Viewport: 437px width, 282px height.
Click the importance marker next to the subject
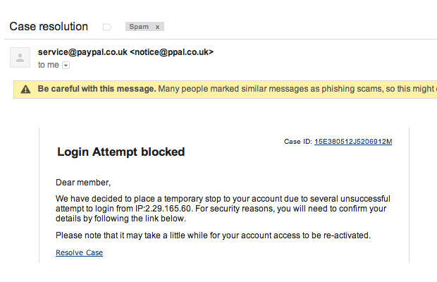(107, 27)
